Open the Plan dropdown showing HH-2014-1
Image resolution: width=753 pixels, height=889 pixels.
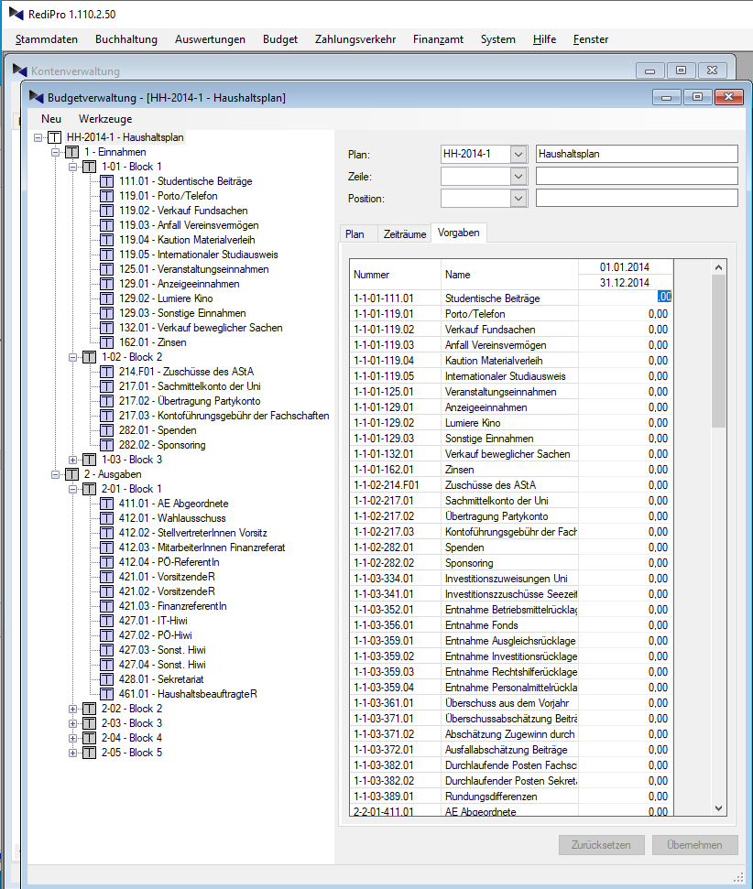(x=519, y=155)
